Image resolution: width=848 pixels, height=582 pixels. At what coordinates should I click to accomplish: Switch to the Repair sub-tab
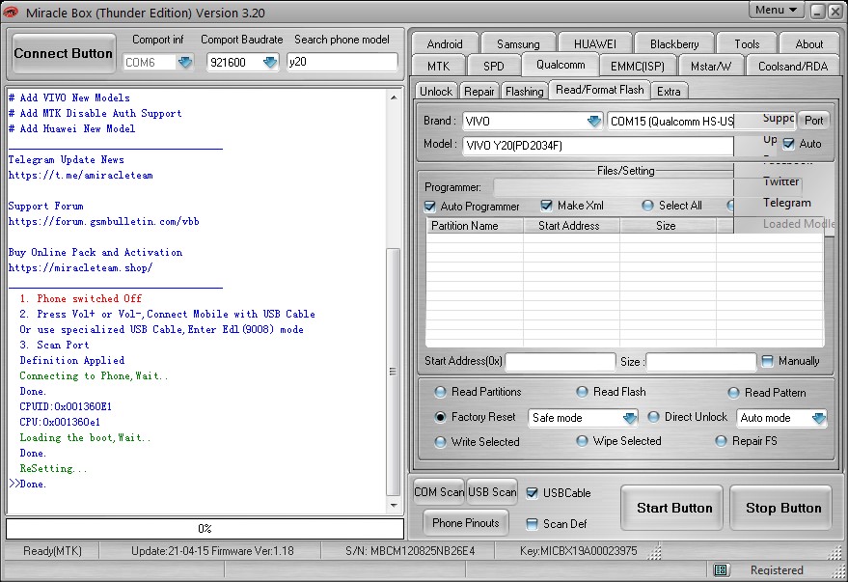point(479,92)
